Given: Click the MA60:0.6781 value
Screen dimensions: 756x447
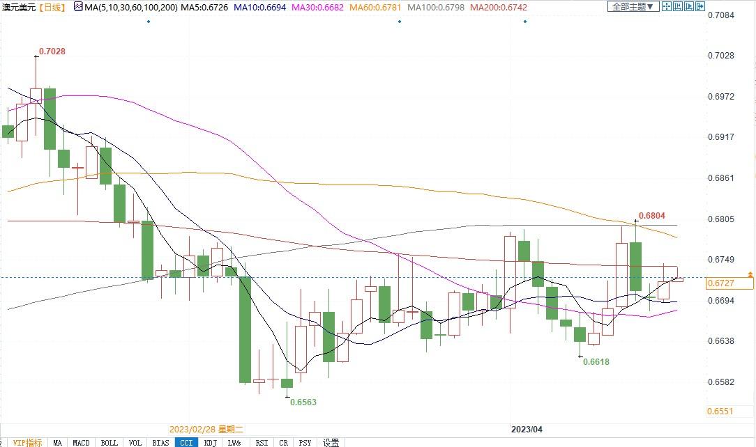Looking at the screenshot, I should 375,7.
